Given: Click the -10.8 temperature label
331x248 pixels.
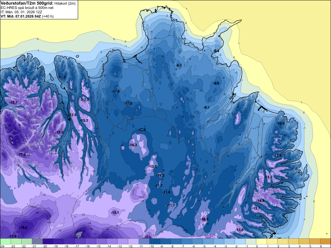Looking at the screenshot, I should point(116,91).
